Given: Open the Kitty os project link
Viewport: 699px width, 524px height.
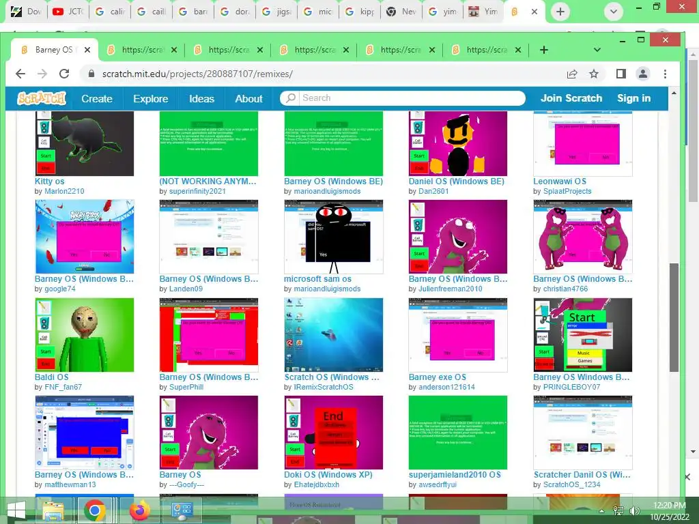Looking at the screenshot, I should [x=49, y=181].
